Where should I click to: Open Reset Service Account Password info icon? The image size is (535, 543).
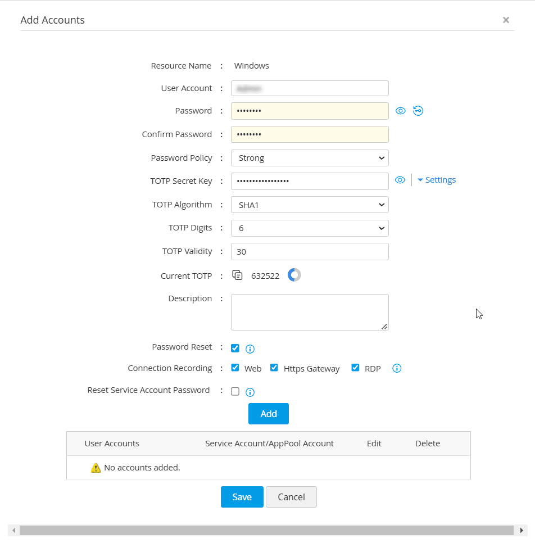click(x=251, y=392)
